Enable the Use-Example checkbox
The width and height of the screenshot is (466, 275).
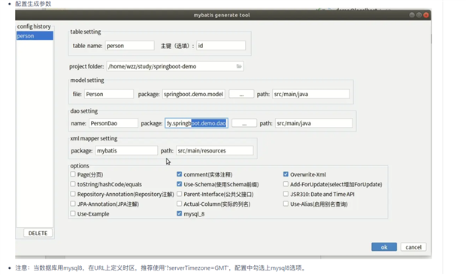(73, 213)
